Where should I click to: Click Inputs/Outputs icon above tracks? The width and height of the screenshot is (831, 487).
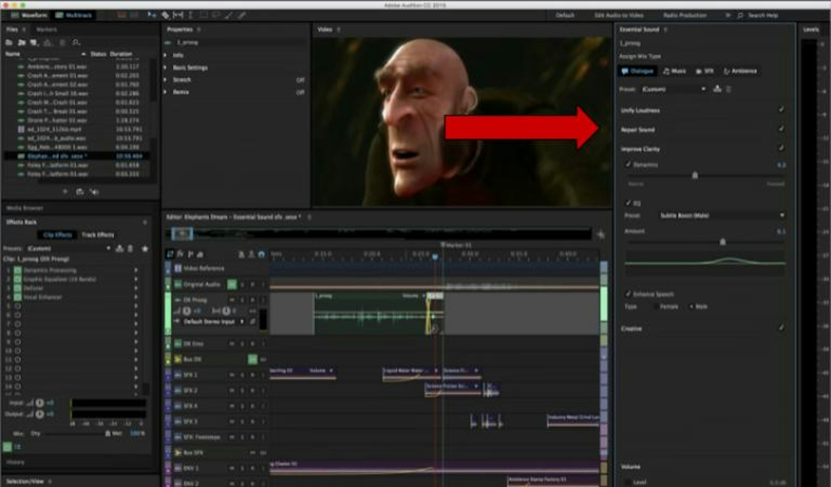click(170, 254)
